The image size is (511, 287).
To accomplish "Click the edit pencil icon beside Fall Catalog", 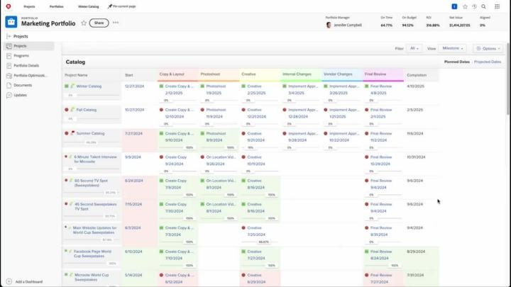I will (x=72, y=110).
